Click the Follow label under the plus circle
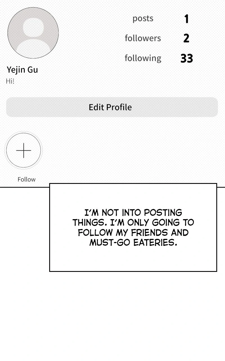The width and height of the screenshot is (225, 361). point(26,179)
